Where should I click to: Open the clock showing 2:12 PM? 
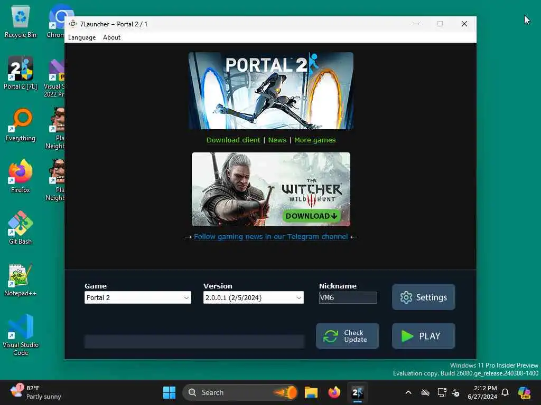(482, 392)
